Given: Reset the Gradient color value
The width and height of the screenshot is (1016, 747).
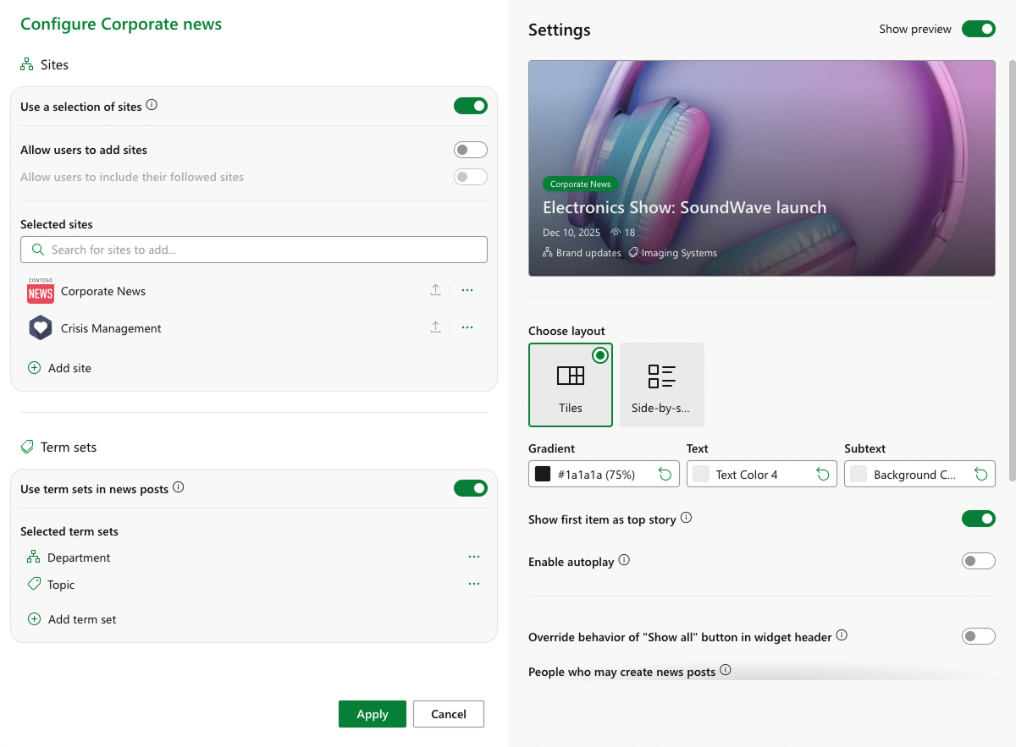Looking at the screenshot, I should coord(665,475).
